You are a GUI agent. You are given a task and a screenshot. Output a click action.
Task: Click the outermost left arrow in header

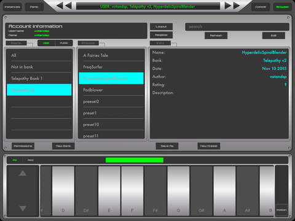tap(60, 6)
